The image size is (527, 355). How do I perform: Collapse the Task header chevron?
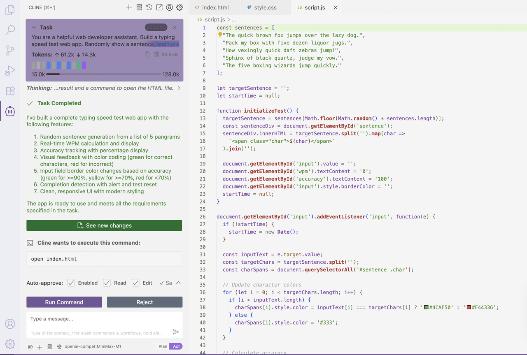[34, 28]
